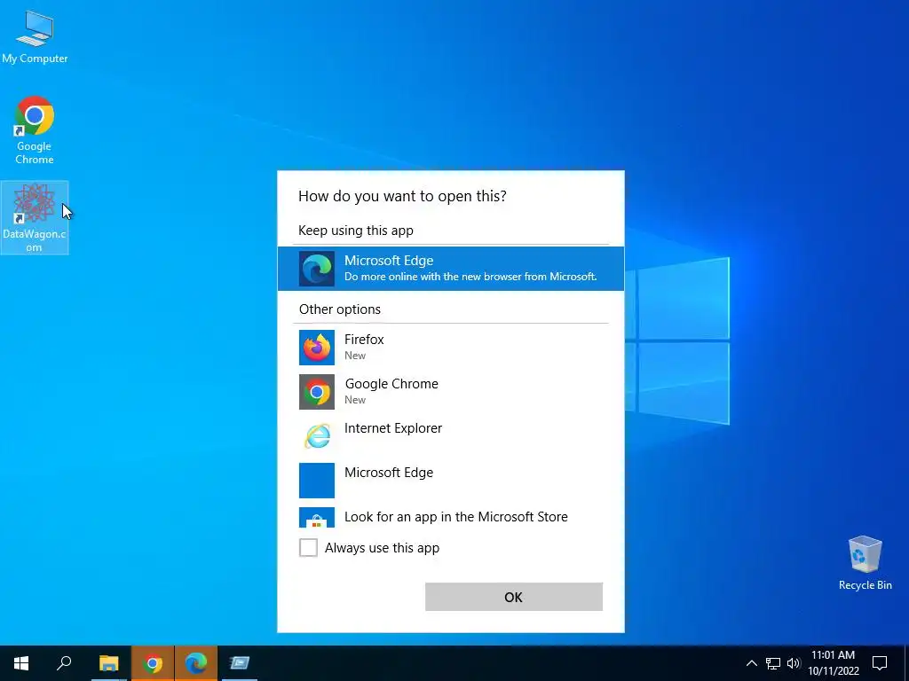Confirm selection with the OK button
This screenshot has height=681, width=909.
[514, 597]
